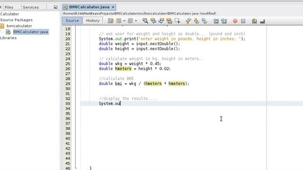This screenshot has height=170, width=303.
Task: Click comment '//display the results....'
Action: pos(128,99)
